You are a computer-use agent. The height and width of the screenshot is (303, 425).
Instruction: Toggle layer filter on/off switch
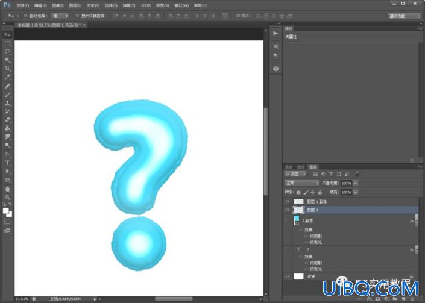point(357,174)
